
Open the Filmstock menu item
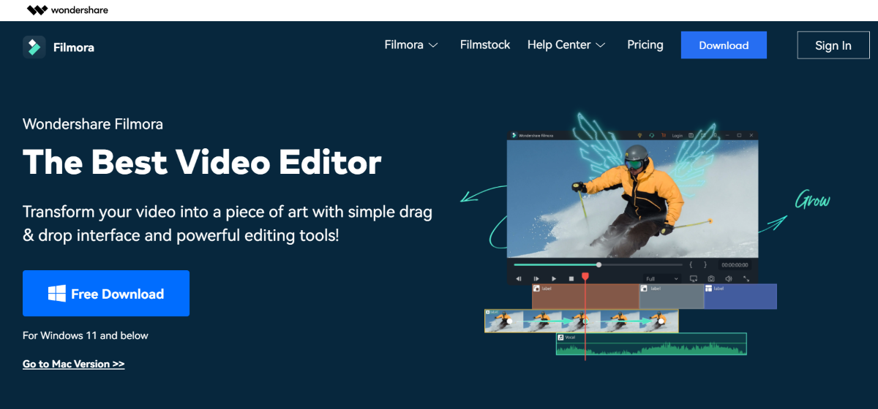click(x=485, y=45)
